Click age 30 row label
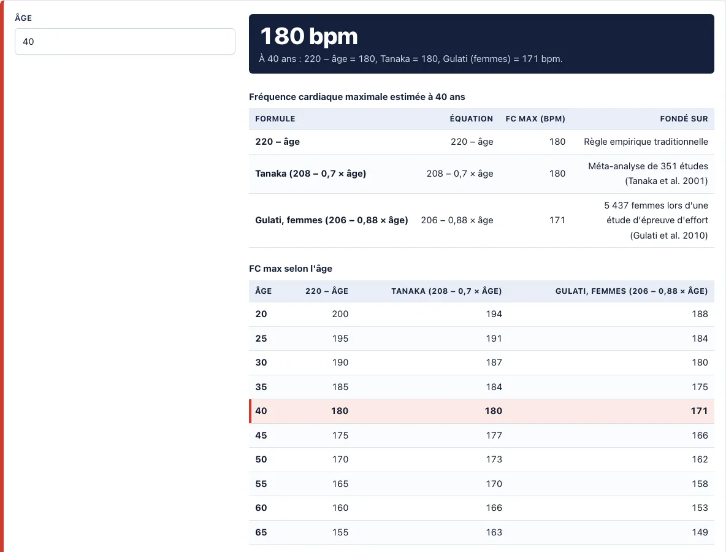The height and width of the screenshot is (552, 726). 261,362
